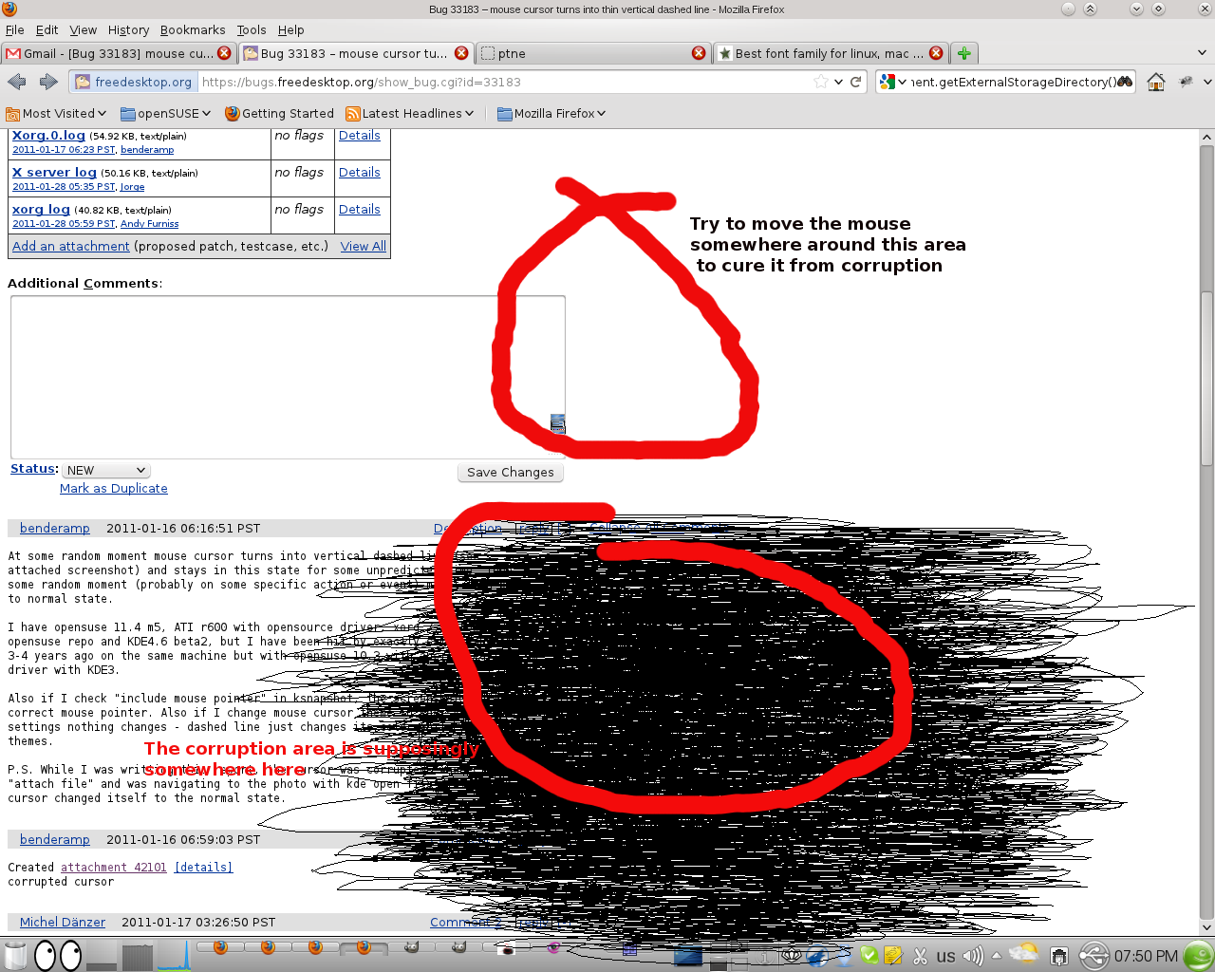Screen dimensions: 1215x972
Task: Bookmark this page with the star icon
Action: coord(821,82)
